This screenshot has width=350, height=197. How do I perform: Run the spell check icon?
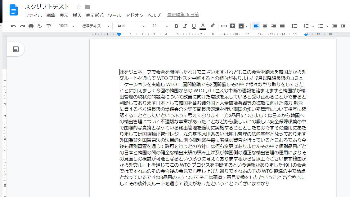click(x=40, y=26)
